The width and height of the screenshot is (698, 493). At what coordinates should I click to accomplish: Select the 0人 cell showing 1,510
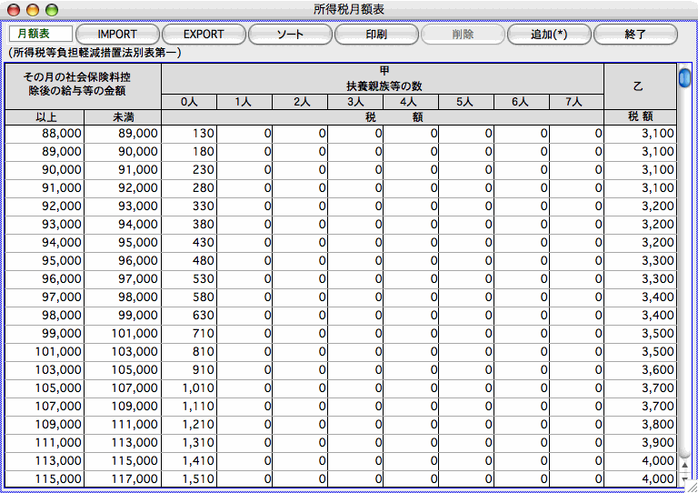(189, 479)
